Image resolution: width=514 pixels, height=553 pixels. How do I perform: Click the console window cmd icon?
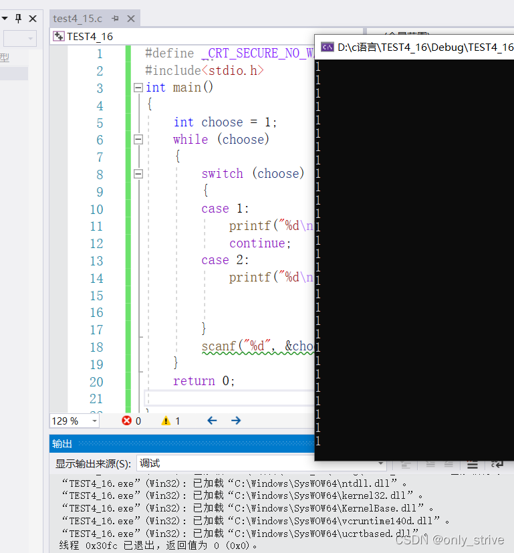pyautogui.click(x=327, y=47)
